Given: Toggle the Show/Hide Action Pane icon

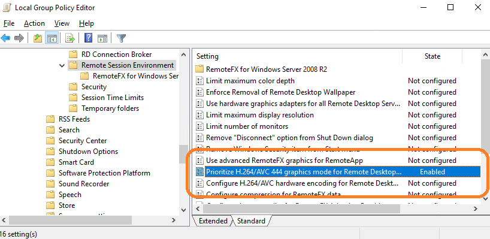Looking at the screenshot, I should click(x=102, y=38).
